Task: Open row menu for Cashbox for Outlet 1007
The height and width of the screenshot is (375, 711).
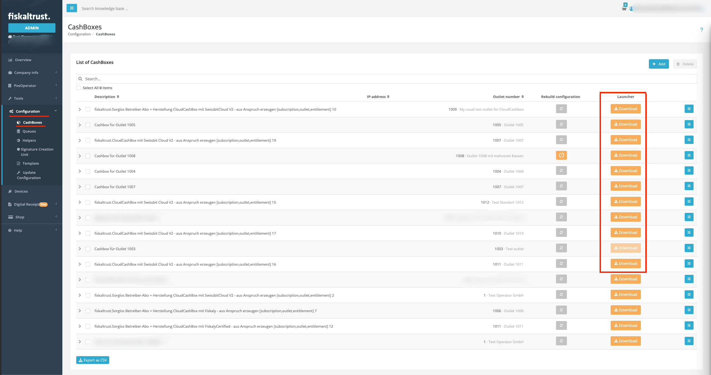Action: point(689,186)
